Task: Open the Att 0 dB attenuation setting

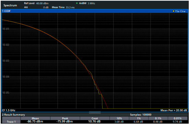Action: coord(36,7)
